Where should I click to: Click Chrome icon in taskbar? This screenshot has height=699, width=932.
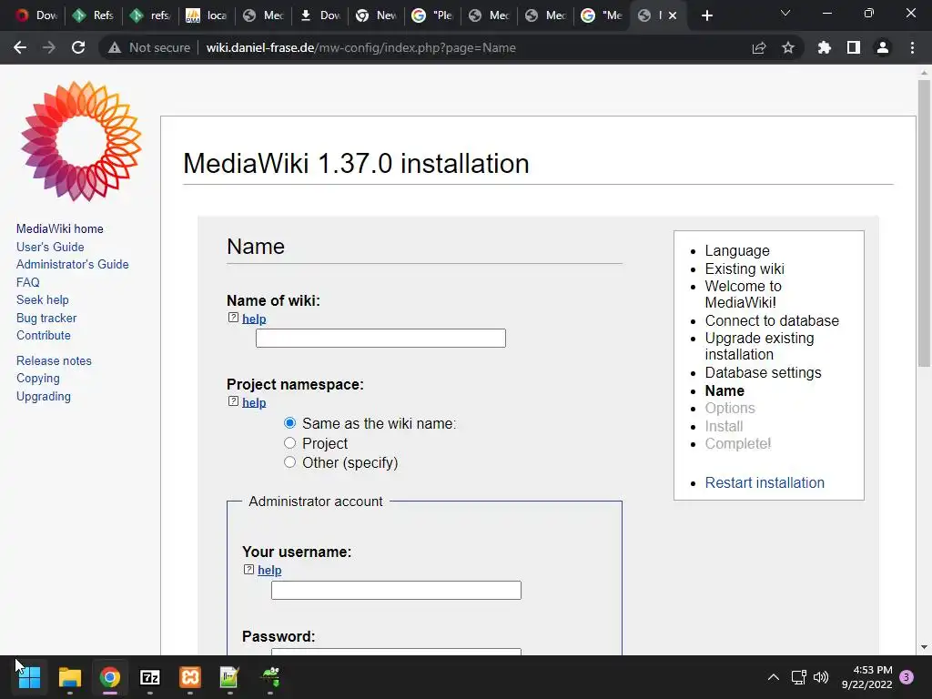(x=110, y=677)
